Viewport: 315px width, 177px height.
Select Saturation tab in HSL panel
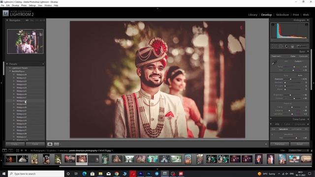pyautogui.click(x=283, y=129)
